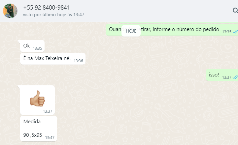The height and width of the screenshot is (145, 238).
Task: Click the word 'Medida' in last message
Action: tap(32, 122)
